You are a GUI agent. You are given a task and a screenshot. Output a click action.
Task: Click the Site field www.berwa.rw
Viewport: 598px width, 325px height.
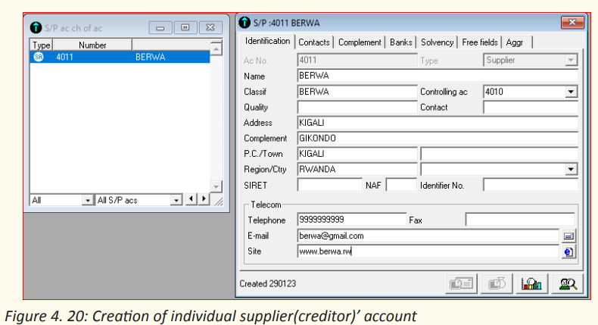pyautogui.click(x=428, y=252)
